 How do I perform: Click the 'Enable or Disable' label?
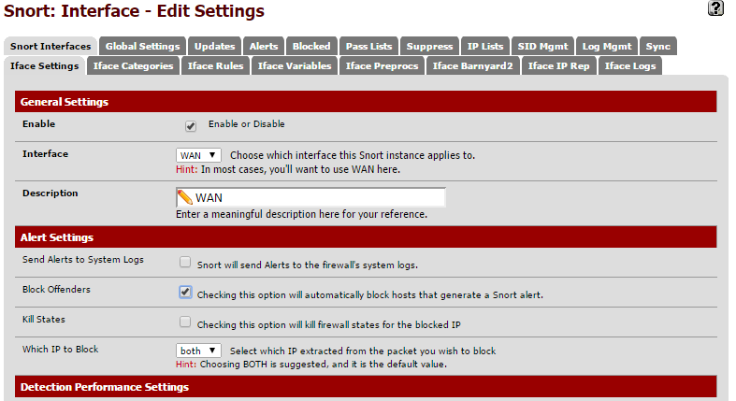click(x=247, y=124)
